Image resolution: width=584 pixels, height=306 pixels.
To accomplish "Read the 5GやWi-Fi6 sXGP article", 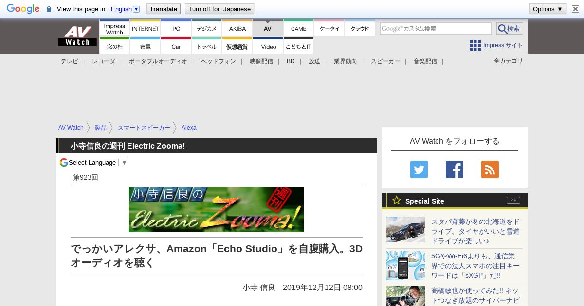I will click(x=475, y=266).
